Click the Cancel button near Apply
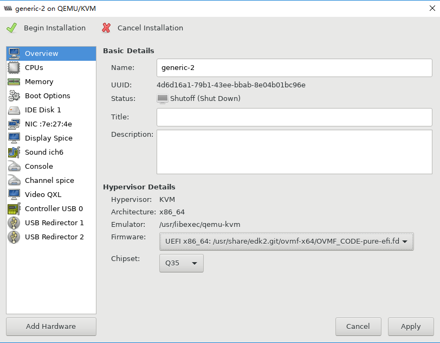Screen dimensions: 440x343 358,326
